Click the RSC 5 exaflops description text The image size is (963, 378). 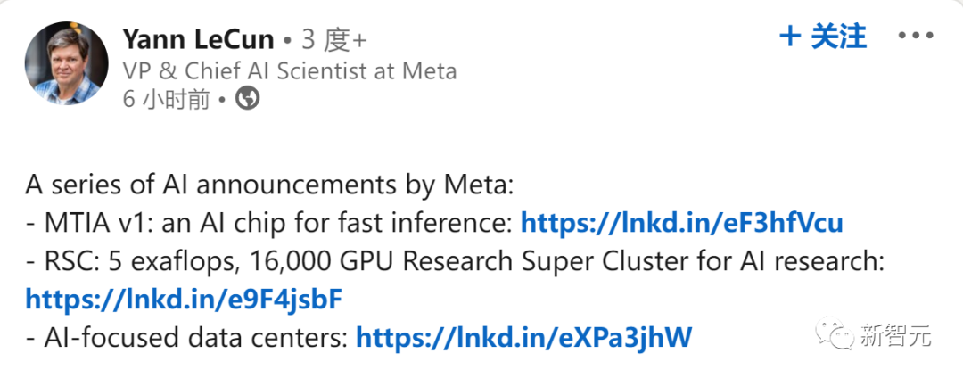pyautogui.click(x=455, y=262)
